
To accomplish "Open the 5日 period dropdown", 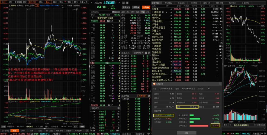I will pyautogui.click(x=11, y=2).
